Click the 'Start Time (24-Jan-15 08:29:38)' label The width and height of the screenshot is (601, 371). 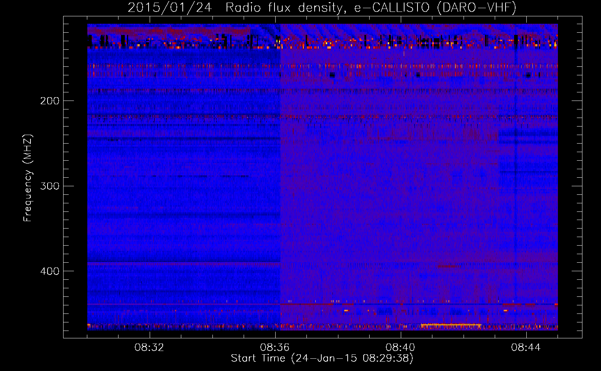(322, 358)
